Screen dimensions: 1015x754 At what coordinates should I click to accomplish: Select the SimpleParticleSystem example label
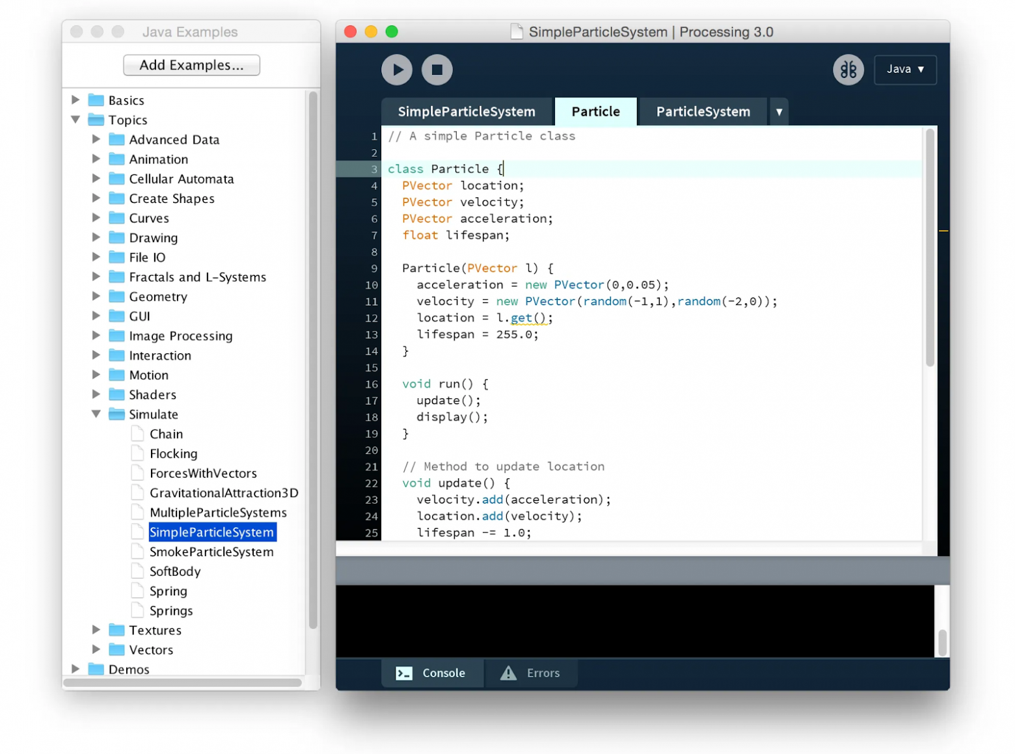coord(212,532)
